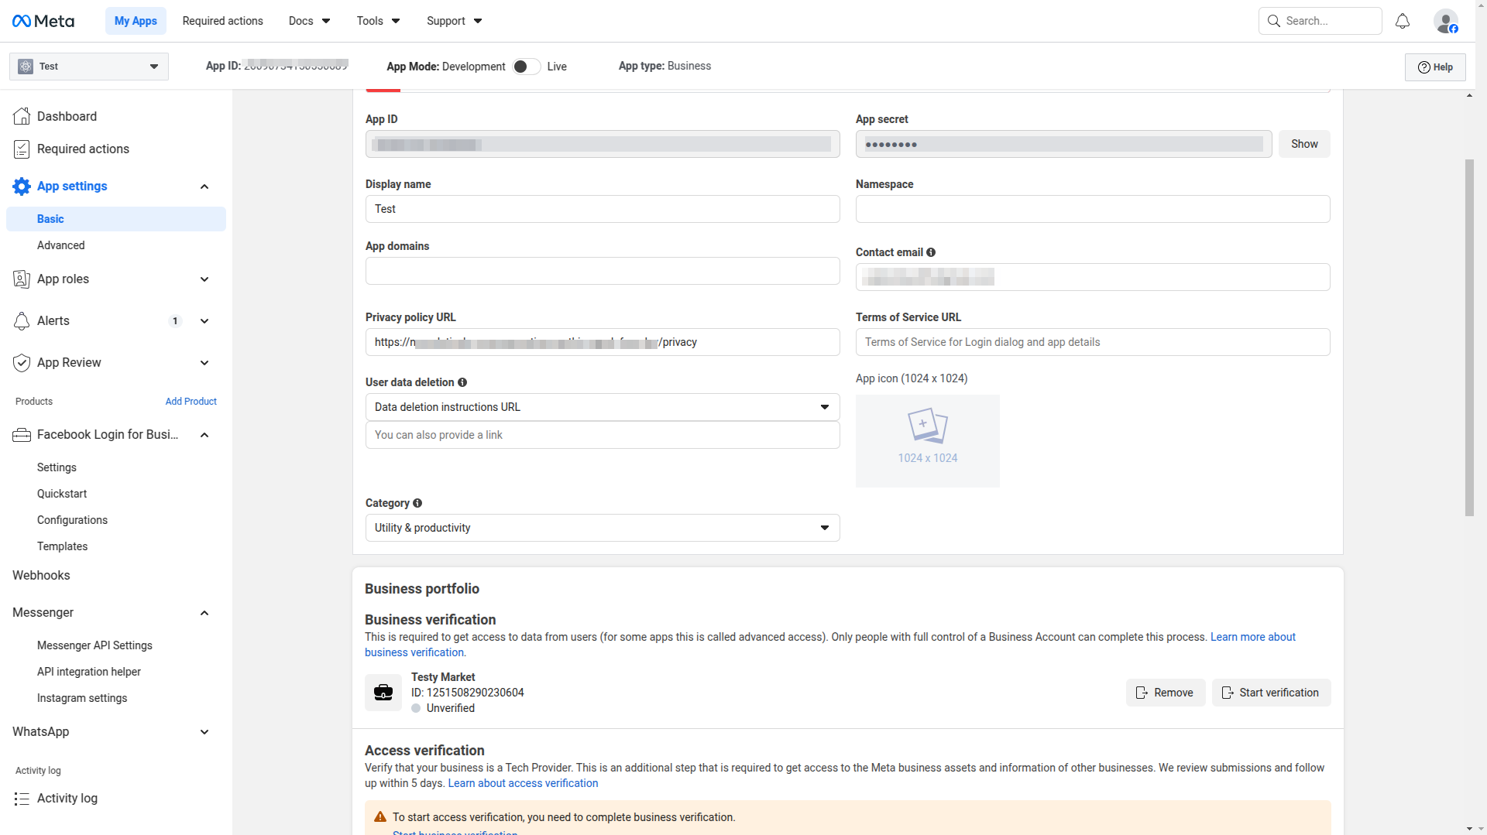Expand the Alerts section
Image resolution: width=1487 pixels, height=835 pixels.
point(204,321)
